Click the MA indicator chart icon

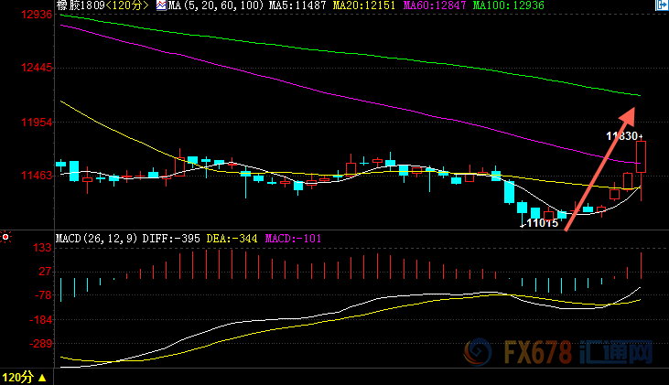tap(161, 5)
